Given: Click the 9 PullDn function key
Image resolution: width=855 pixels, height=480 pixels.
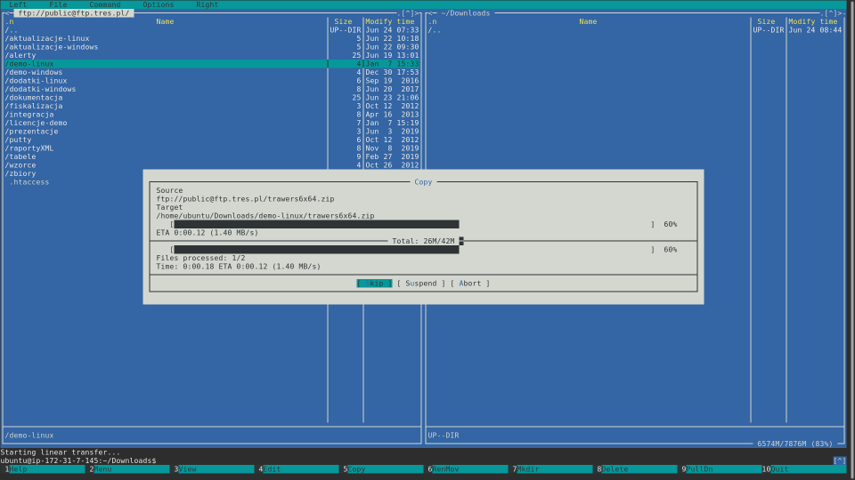Looking at the screenshot, I should (721, 469).
